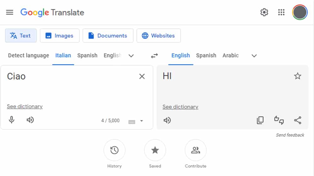Screen dimensions: 314x176
Task: Listen to the translated text HI
Action: click(x=167, y=120)
